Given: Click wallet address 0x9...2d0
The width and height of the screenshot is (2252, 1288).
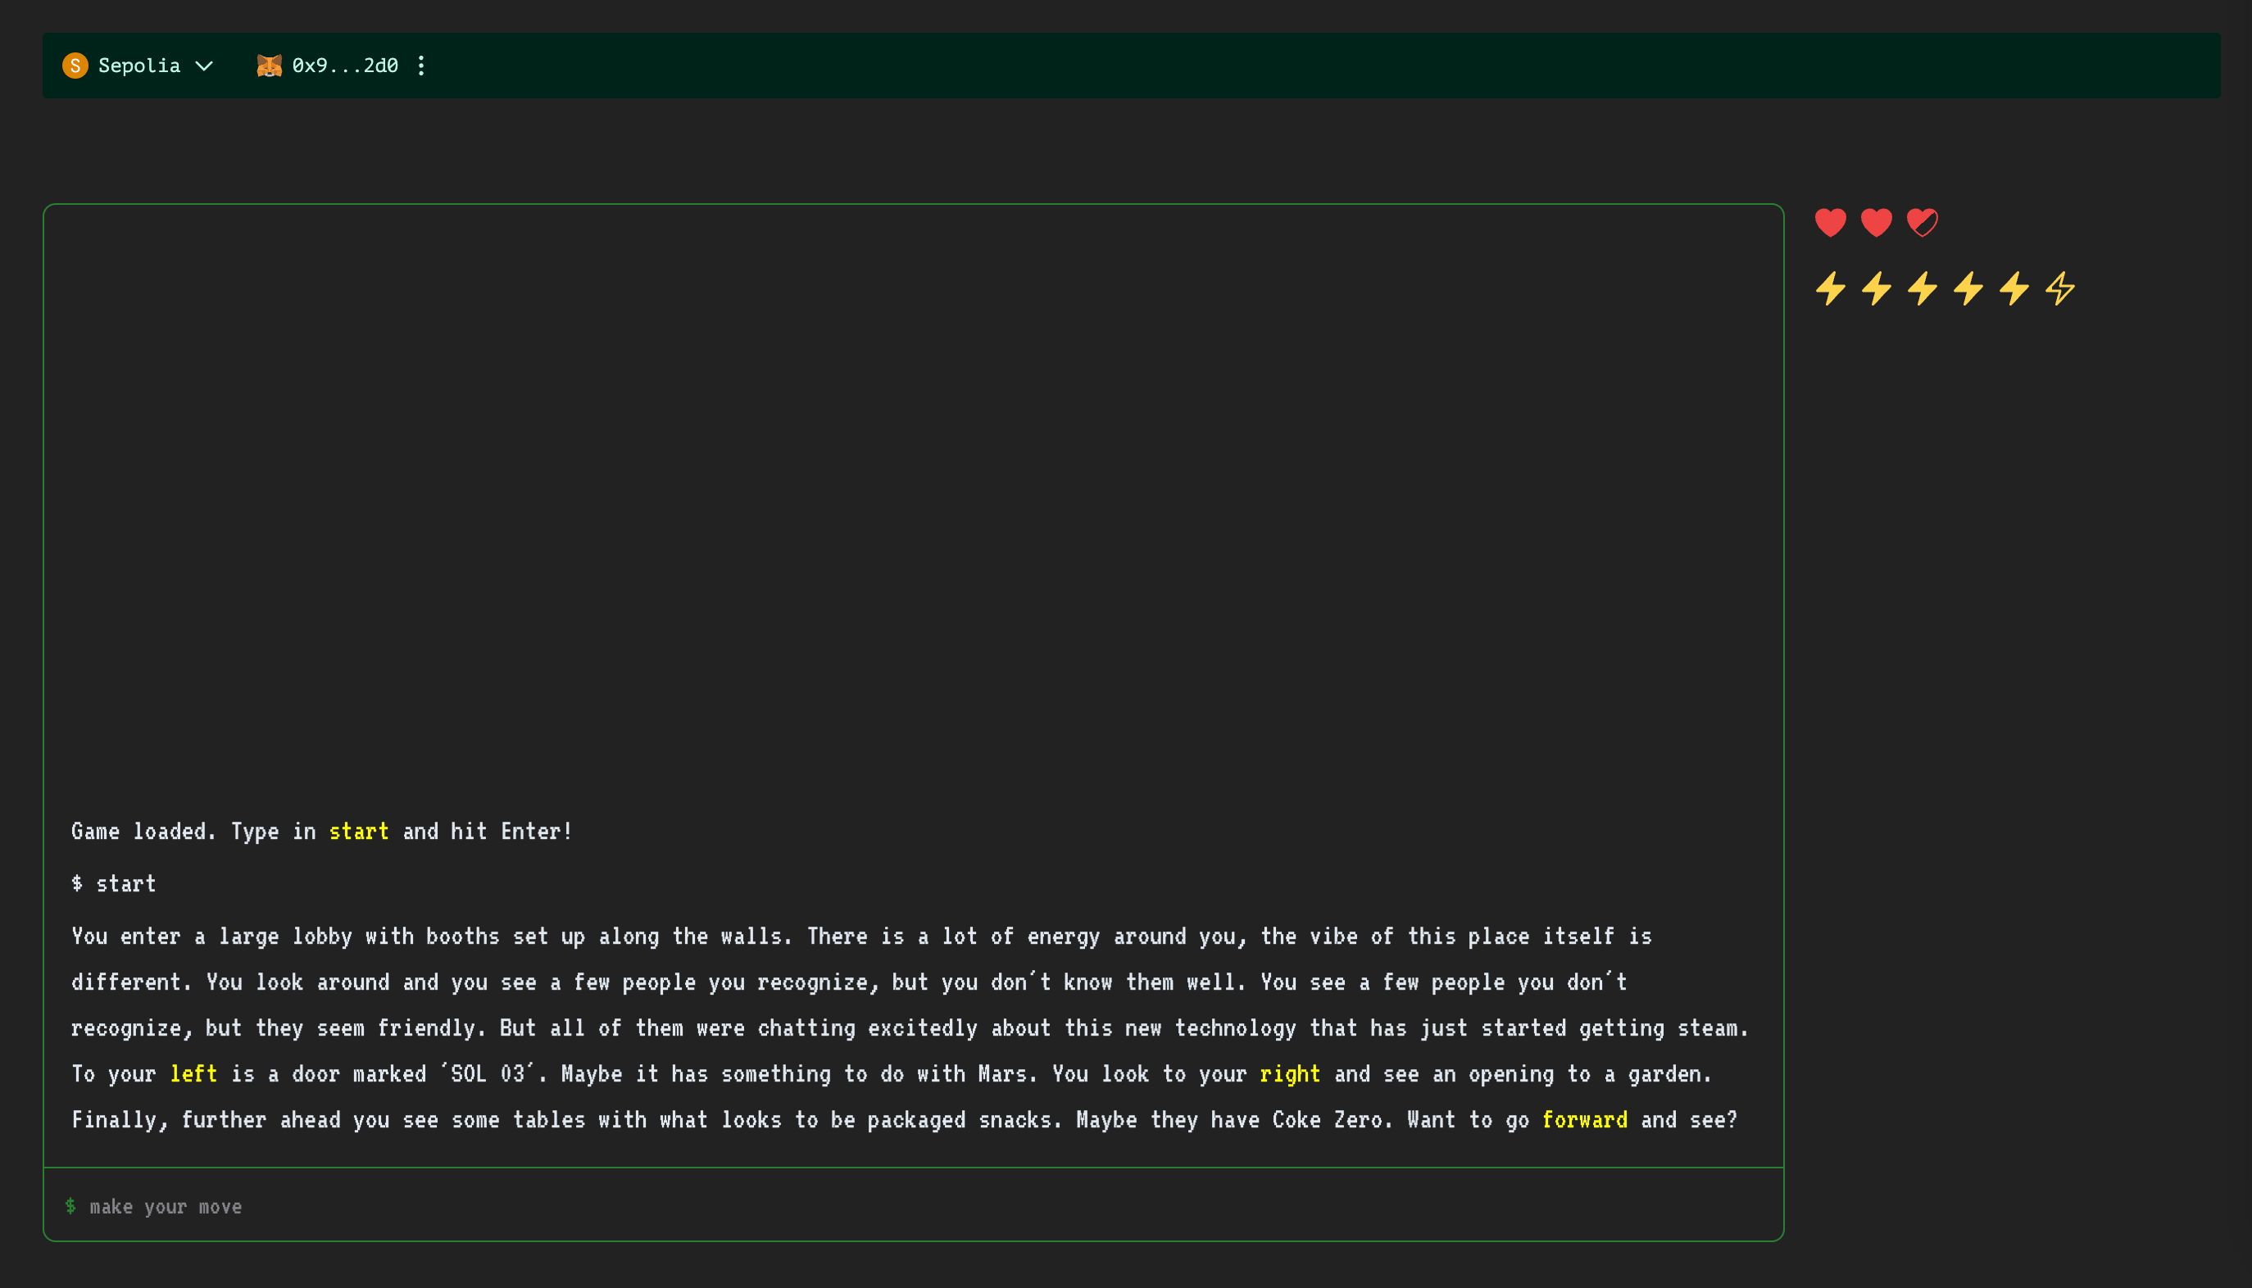Looking at the screenshot, I should tap(345, 66).
